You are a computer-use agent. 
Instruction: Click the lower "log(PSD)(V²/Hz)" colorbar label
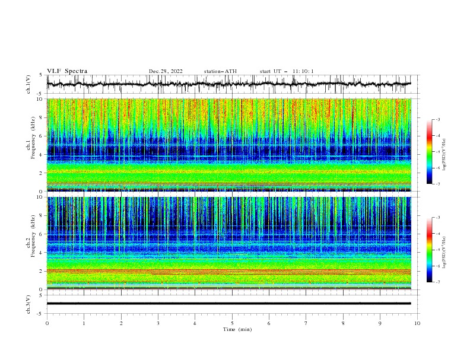click(444, 252)
